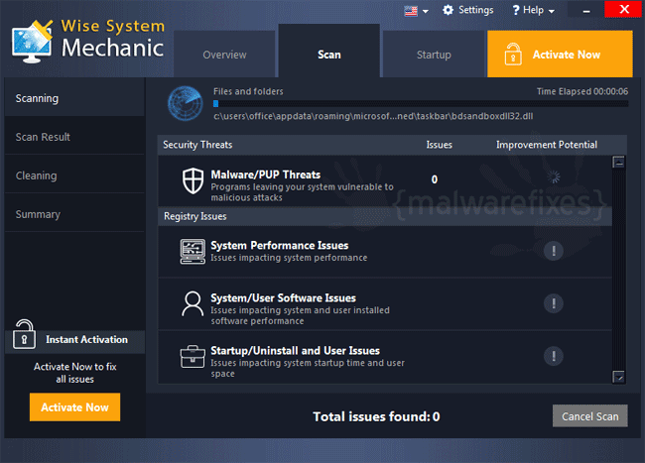The width and height of the screenshot is (645, 463).
Task: Click the Time Elapsed readout
Action: point(582,91)
